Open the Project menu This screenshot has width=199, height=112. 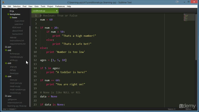(50, 6)
